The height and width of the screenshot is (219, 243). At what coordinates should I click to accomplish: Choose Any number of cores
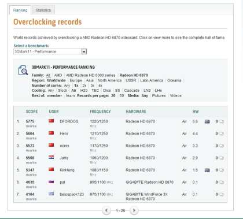click(67, 86)
